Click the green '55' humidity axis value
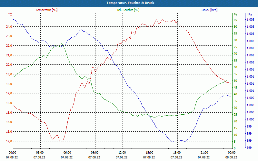 pyautogui.click(x=235, y=74)
